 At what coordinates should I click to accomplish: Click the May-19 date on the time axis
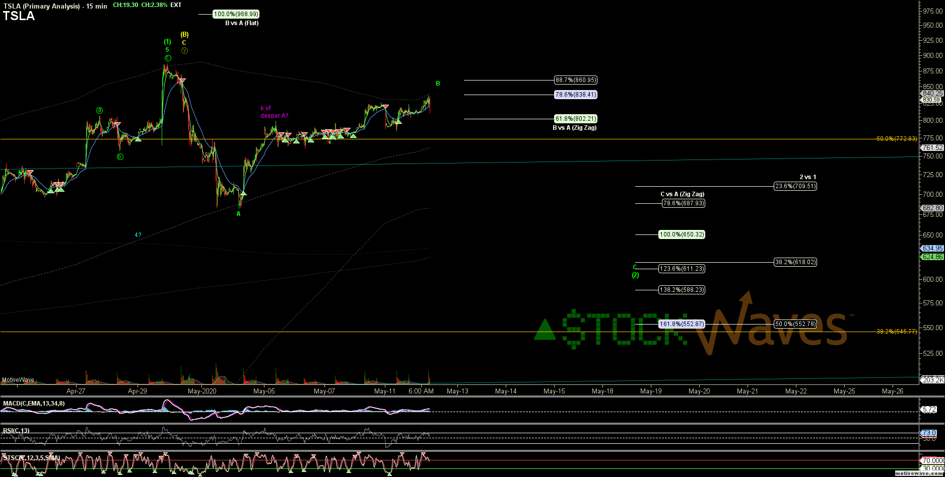[651, 391]
